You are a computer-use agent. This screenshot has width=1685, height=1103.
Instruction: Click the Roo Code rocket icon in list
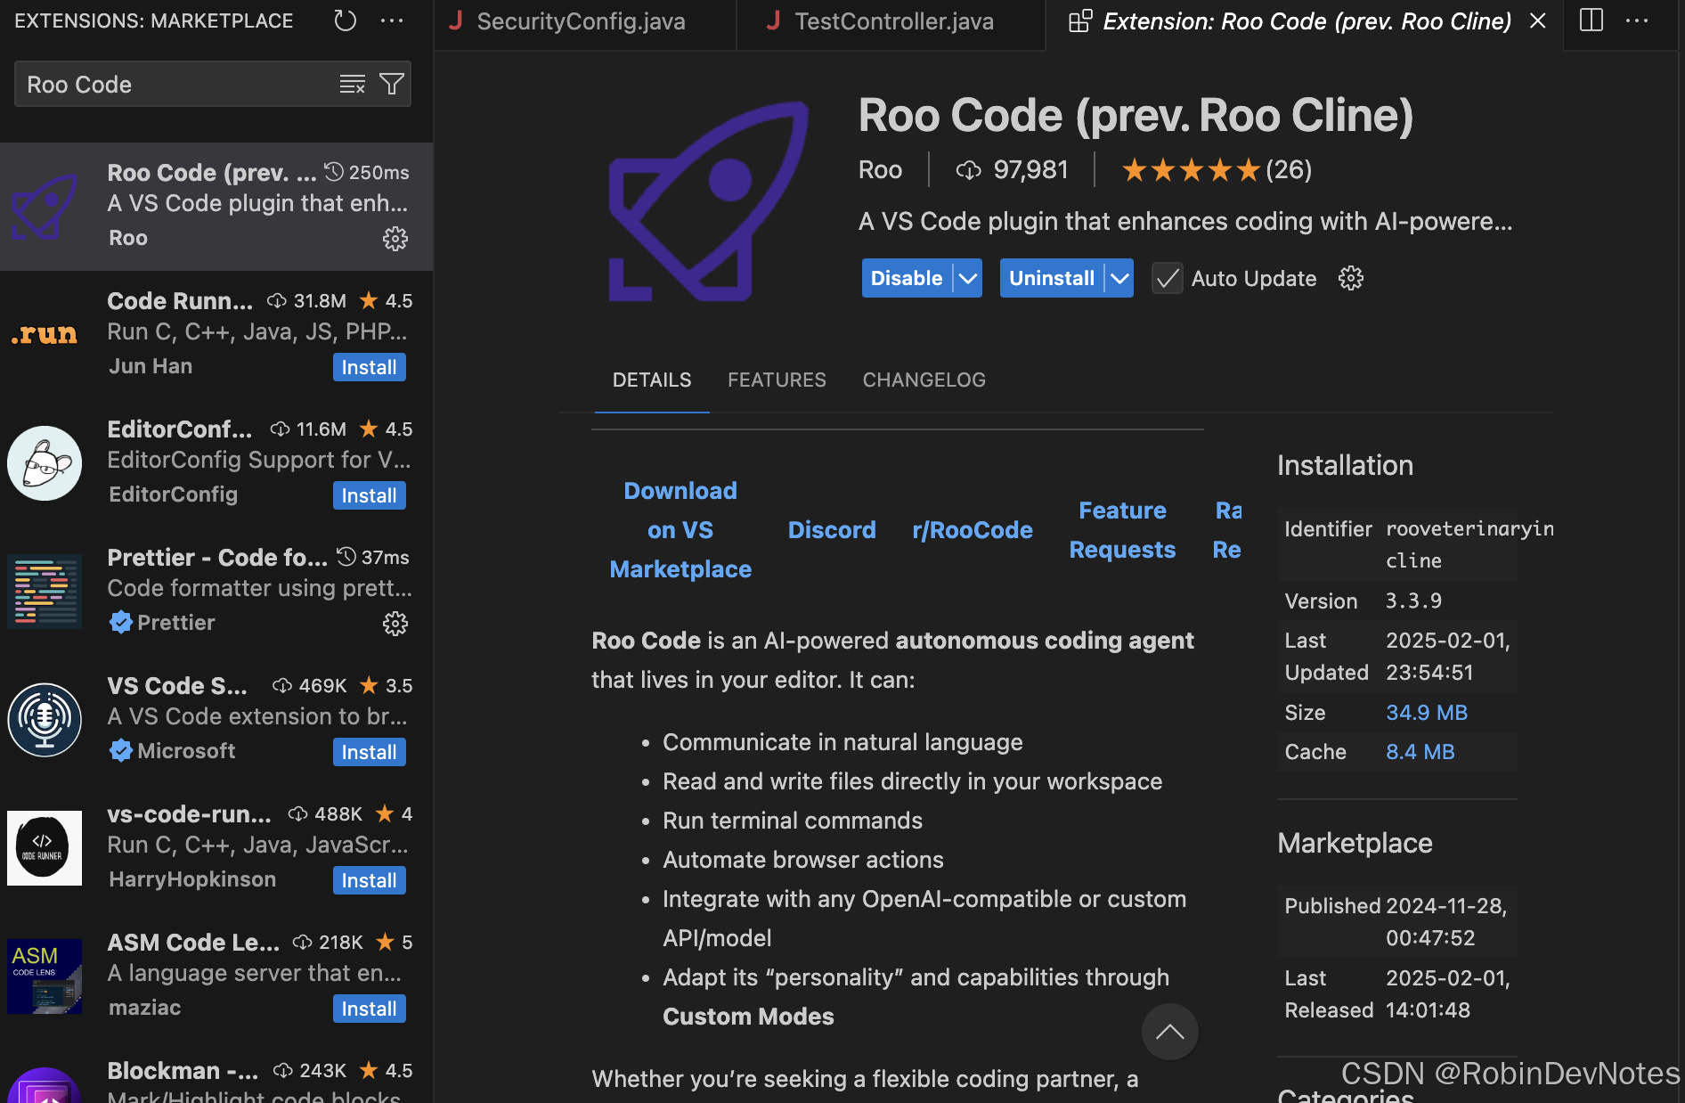click(x=44, y=207)
